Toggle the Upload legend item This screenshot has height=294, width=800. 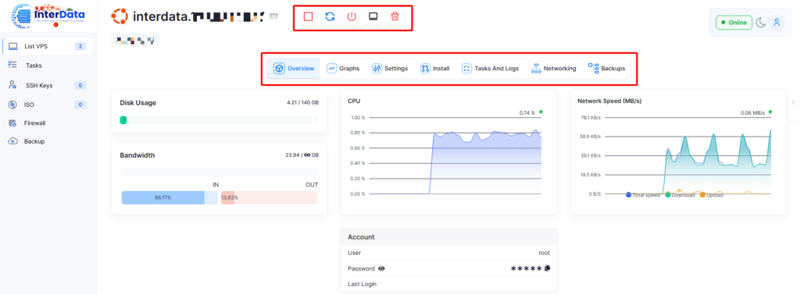[712, 195]
